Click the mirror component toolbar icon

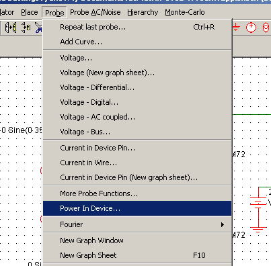pyautogui.click(x=11, y=28)
